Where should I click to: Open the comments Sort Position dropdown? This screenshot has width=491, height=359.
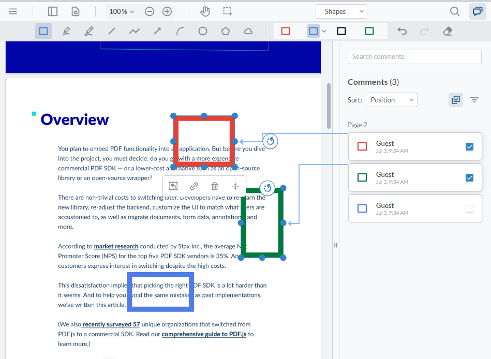coord(391,100)
